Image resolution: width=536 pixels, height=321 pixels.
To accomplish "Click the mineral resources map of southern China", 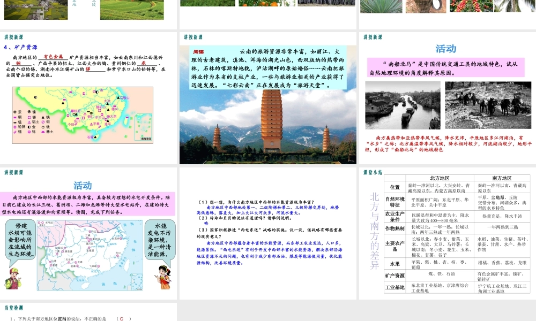I will click(83, 115).
